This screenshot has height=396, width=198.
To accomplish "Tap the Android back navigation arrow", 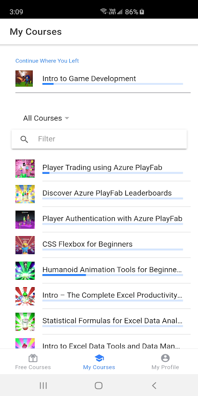I will pos(154,386).
